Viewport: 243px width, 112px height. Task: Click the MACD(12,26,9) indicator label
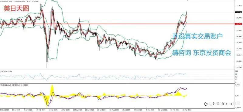point(14,85)
